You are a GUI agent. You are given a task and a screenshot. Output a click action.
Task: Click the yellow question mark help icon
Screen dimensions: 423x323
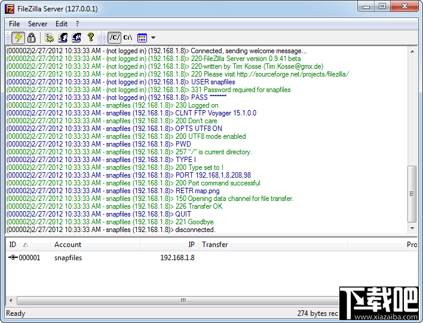(x=91, y=38)
